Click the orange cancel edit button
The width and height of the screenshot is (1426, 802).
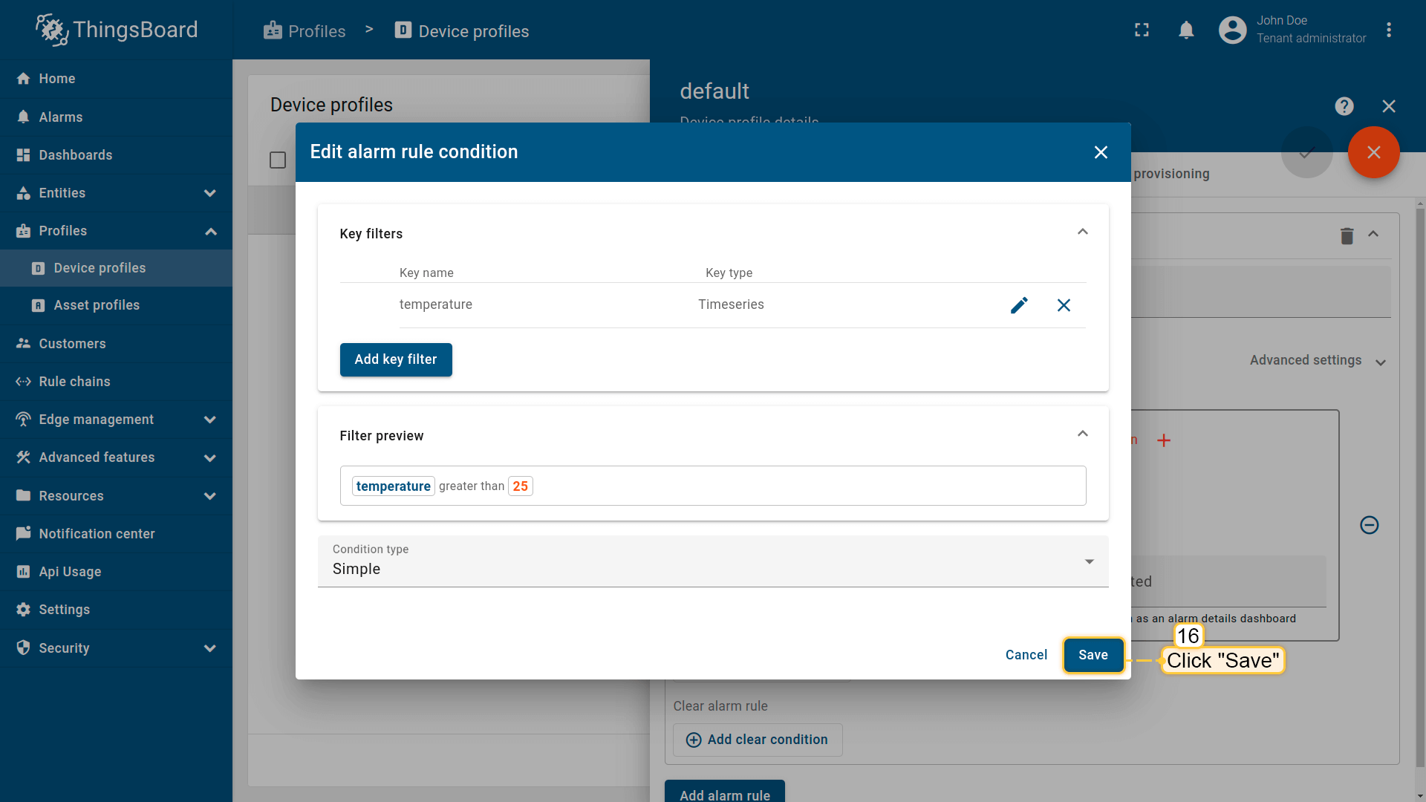coord(1373,152)
